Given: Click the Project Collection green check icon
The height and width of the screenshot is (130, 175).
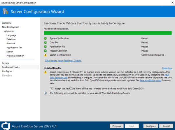Looking at the screenshot, I should 45,51.
